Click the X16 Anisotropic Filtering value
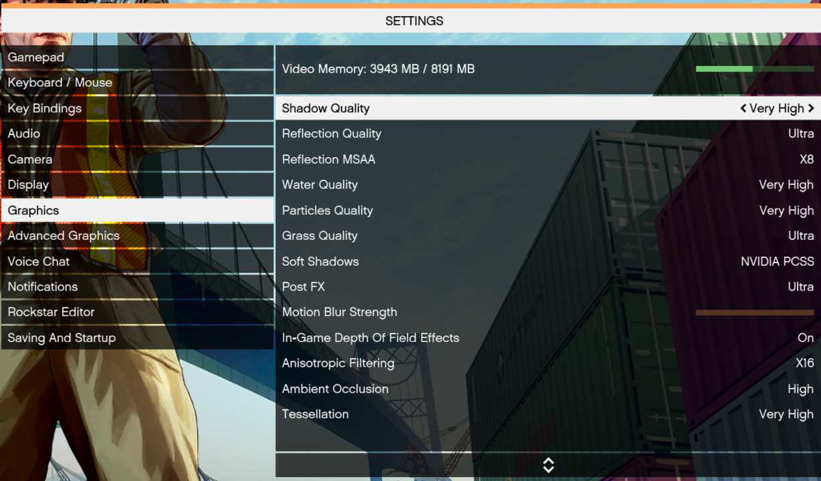 (805, 363)
